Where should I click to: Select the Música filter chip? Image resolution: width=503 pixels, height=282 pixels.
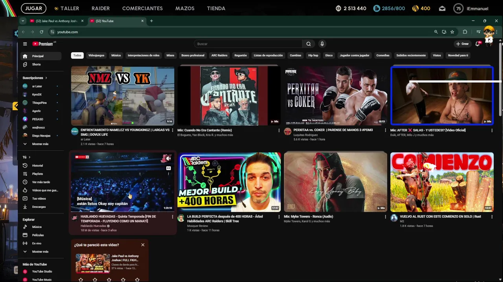pyautogui.click(x=116, y=55)
